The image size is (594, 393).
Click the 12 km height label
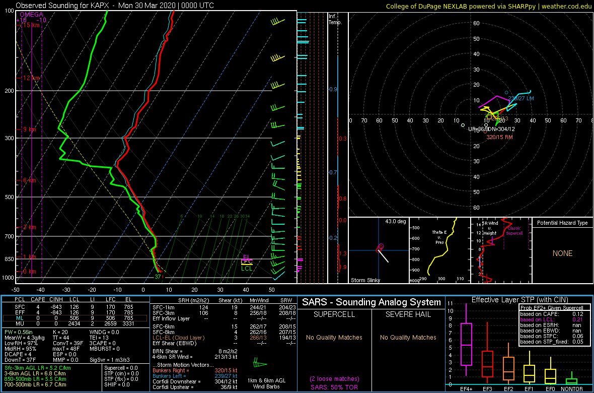coord(31,78)
